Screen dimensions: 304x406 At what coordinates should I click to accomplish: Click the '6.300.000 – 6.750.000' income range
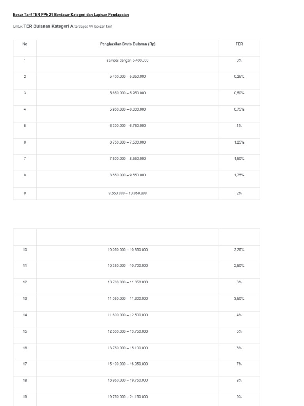click(x=127, y=126)
